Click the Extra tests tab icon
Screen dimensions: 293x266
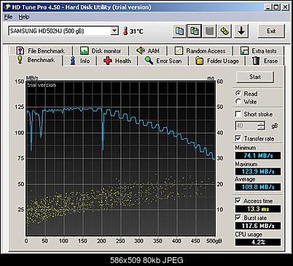tap(244, 50)
